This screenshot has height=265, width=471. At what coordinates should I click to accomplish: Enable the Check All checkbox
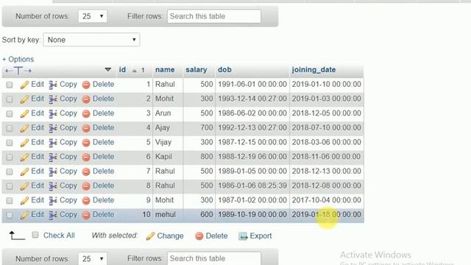pyautogui.click(x=35, y=235)
